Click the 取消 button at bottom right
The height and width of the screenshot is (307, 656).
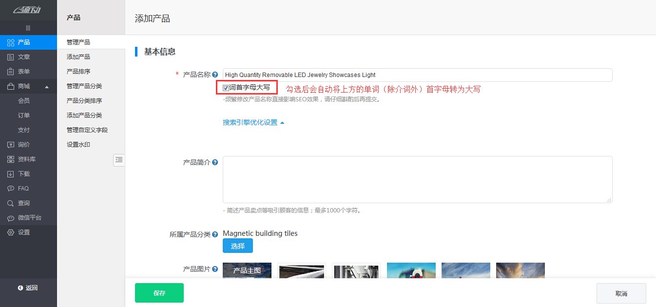(x=621, y=293)
